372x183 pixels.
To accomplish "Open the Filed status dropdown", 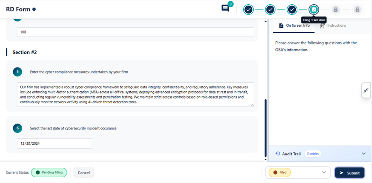I will click(x=298, y=172).
